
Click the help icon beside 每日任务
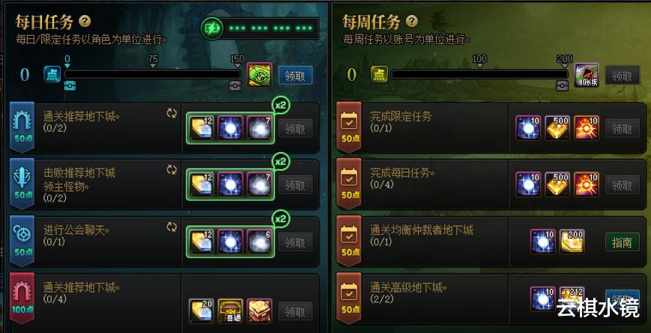point(85,21)
